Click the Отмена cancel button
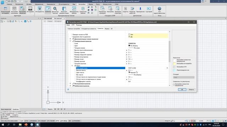This screenshot has height=127, width=227. 192,90
